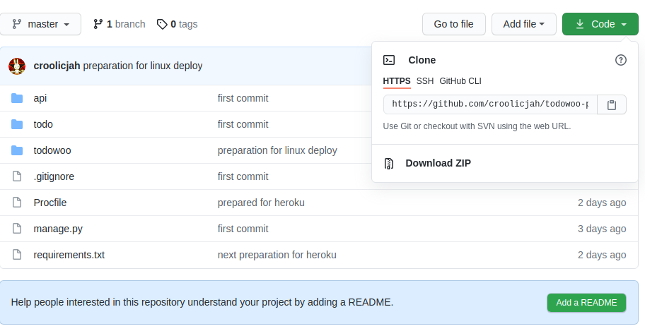The image size is (645, 331).
Task: Open the master branch dropdown
Action: pos(40,24)
